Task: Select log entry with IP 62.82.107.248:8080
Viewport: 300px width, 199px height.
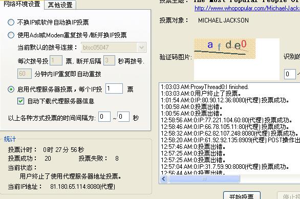Action: coord(229,133)
